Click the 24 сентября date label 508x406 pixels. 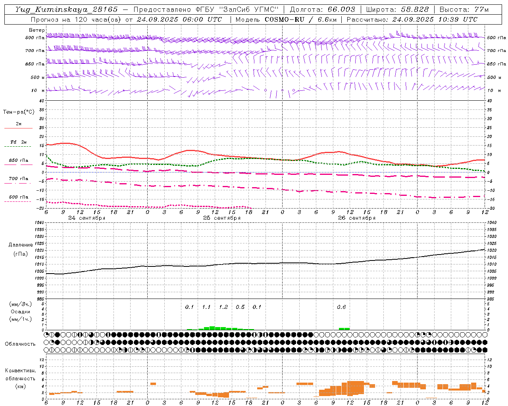tap(87, 218)
